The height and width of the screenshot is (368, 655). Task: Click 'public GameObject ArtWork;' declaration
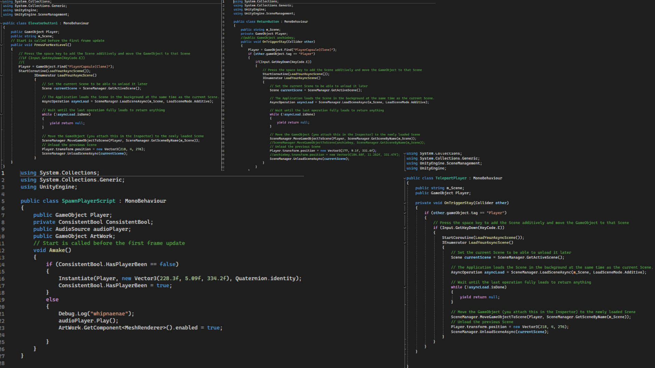tap(74, 236)
